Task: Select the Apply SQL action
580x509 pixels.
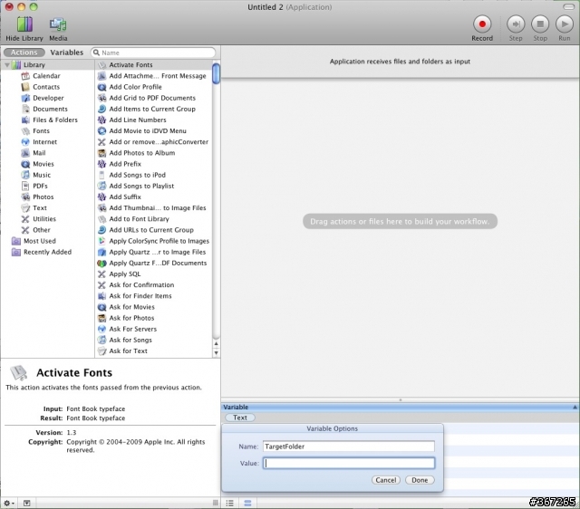Action: (125, 274)
